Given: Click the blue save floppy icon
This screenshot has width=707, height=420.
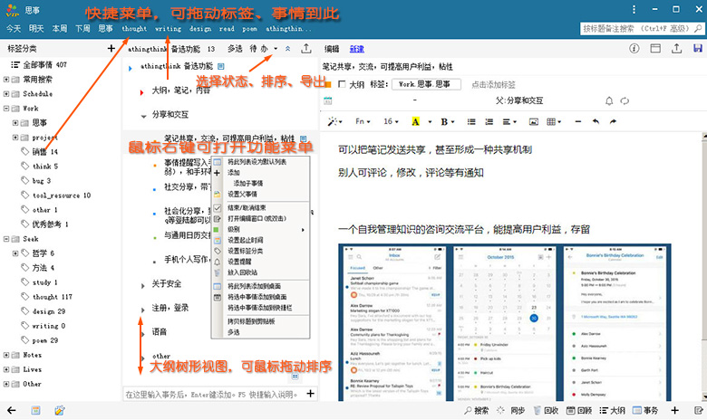Looking at the screenshot, I should (698, 48).
